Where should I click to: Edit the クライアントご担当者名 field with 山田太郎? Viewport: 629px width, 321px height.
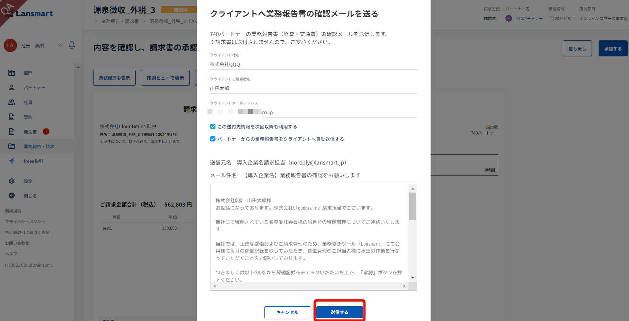point(313,88)
